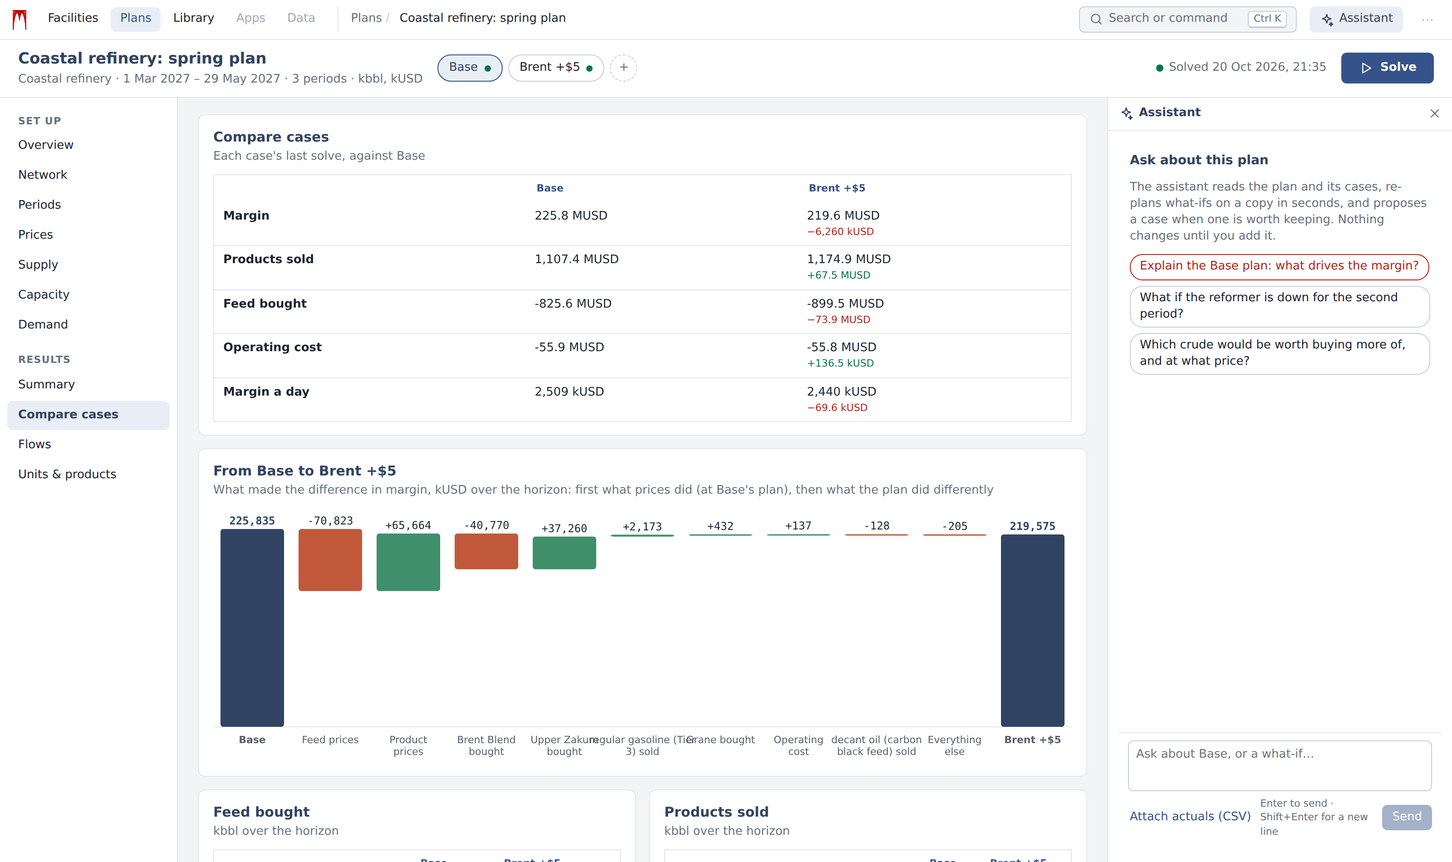Click the Brent Blend bought waterfall bar
This screenshot has height=862, width=1452.
point(486,551)
